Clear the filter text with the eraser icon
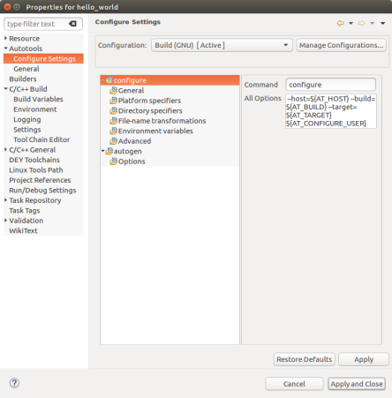Screen dimensions: 392x398 click(x=72, y=24)
